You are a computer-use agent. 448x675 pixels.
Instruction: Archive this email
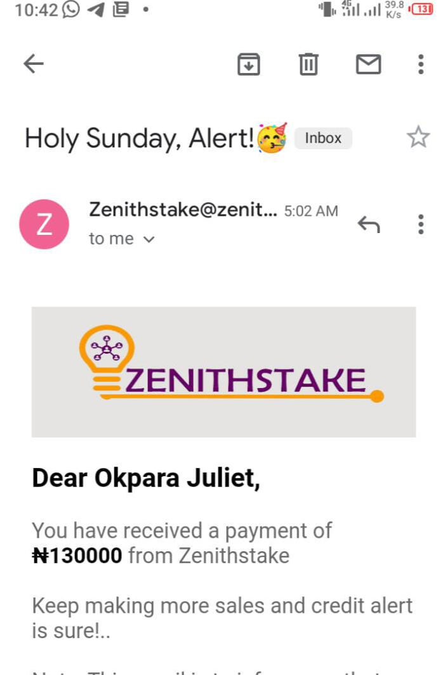coord(249,64)
